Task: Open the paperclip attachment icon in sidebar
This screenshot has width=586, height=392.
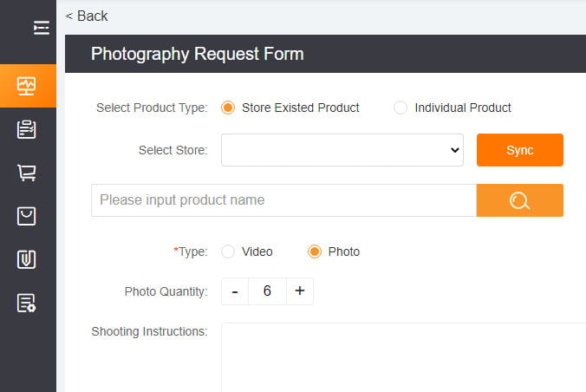Action: click(27, 259)
